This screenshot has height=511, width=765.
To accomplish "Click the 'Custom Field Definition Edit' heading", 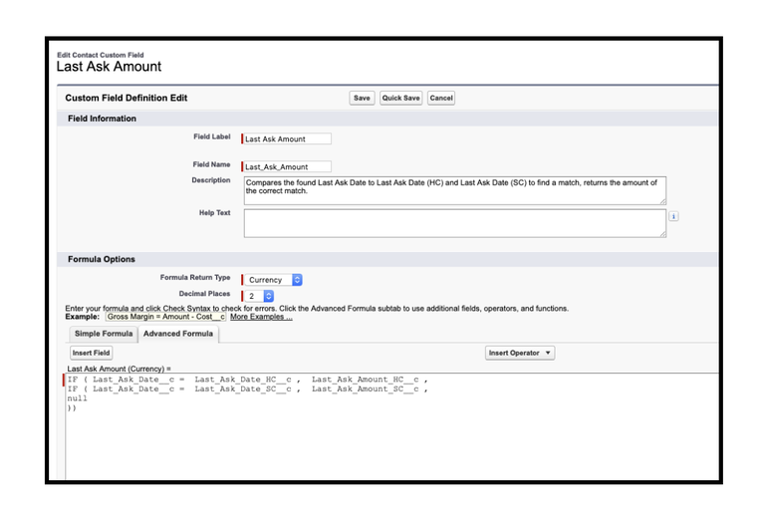I will (x=127, y=98).
